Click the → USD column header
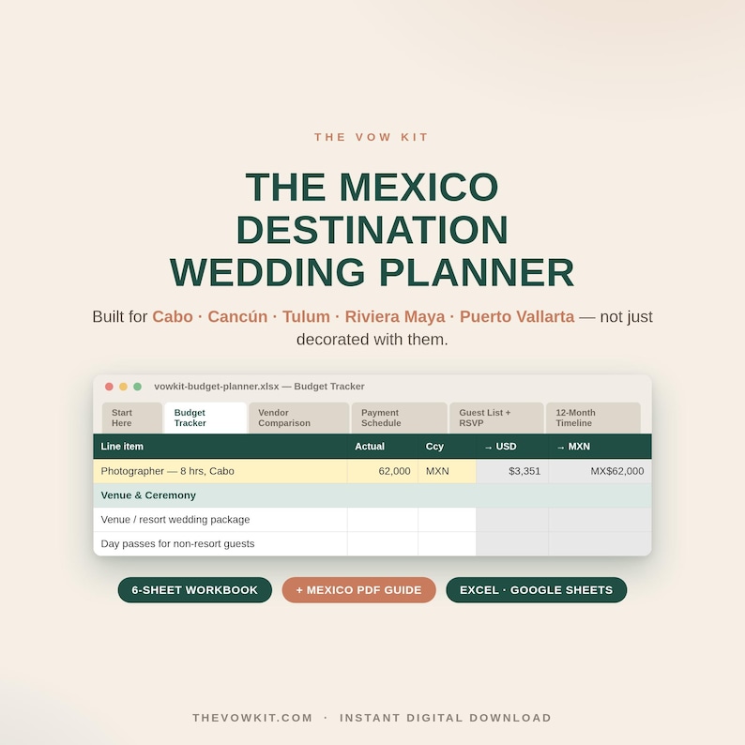Image resolution: width=745 pixels, height=745 pixels. coord(512,446)
